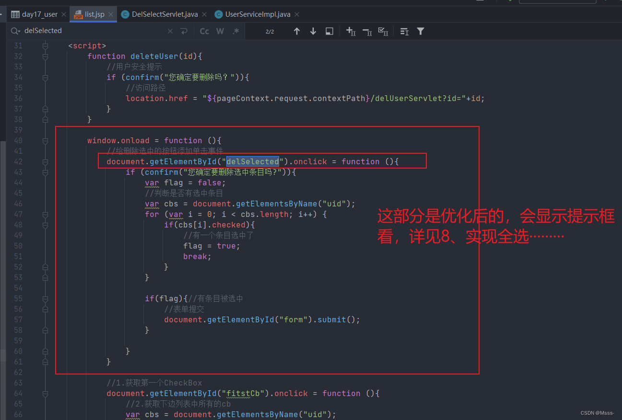Click cbs.length in the for loop

(265, 215)
